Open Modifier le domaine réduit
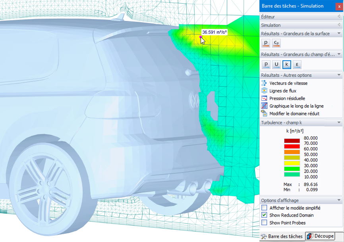344x242 pixels. (x=294, y=113)
